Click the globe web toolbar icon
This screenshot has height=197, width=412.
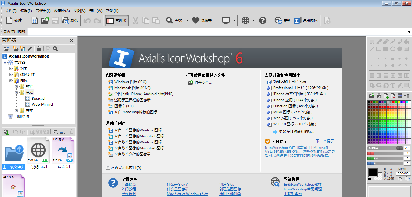point(246,20)
